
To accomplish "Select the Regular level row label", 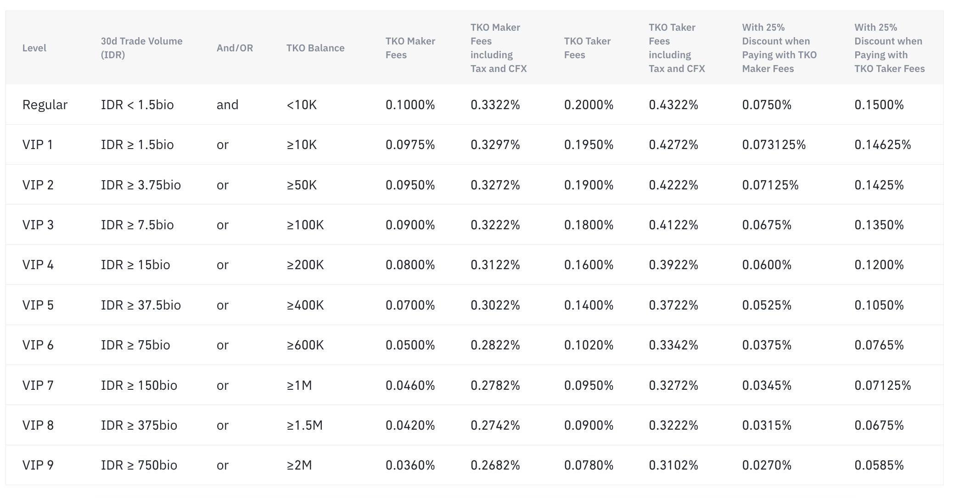I will point(45,105).
